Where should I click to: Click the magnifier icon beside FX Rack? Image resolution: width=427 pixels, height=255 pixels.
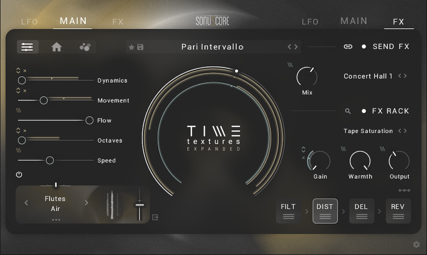pyautogui.click(x=348, y=111)
